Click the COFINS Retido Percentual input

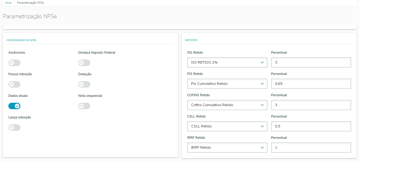pos(311,105)
